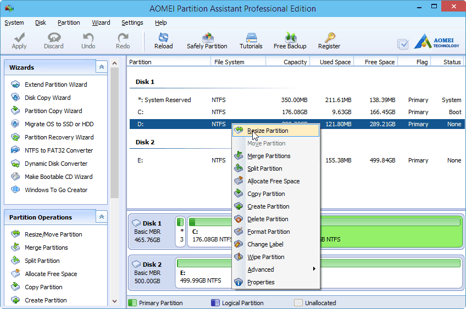This screenshot has width=466, height=309.
Task: Launch the Free Backup tool
Action: coord(290,41)
